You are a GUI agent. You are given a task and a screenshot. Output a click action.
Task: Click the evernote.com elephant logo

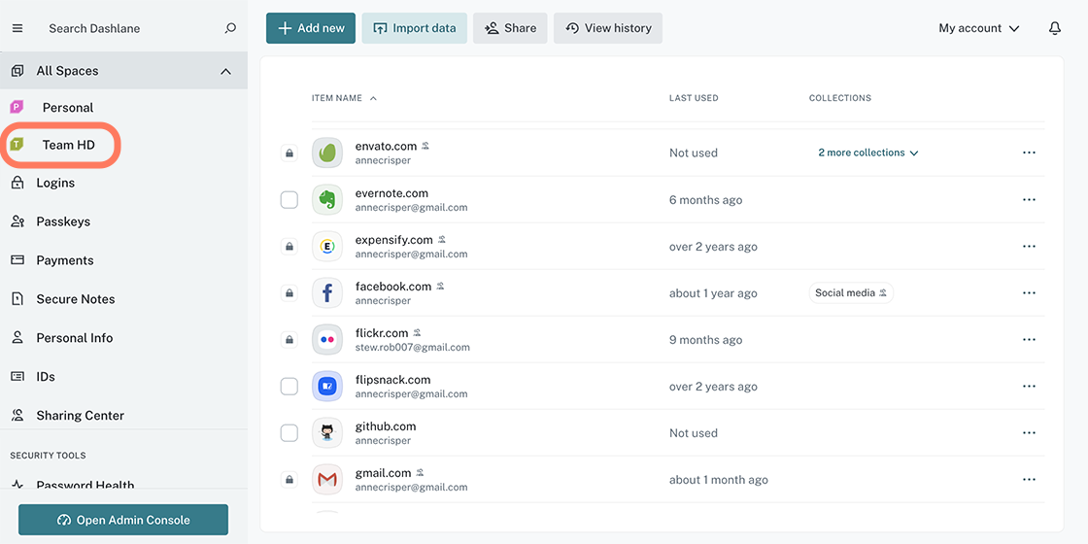[327, 200]
